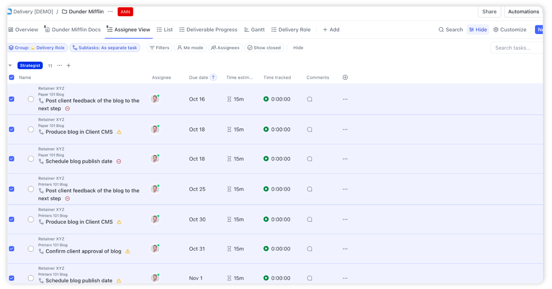
Task: Uncheck the "Produce blog in Client CMS" row checkbox
Action: (x=11, y=129)
